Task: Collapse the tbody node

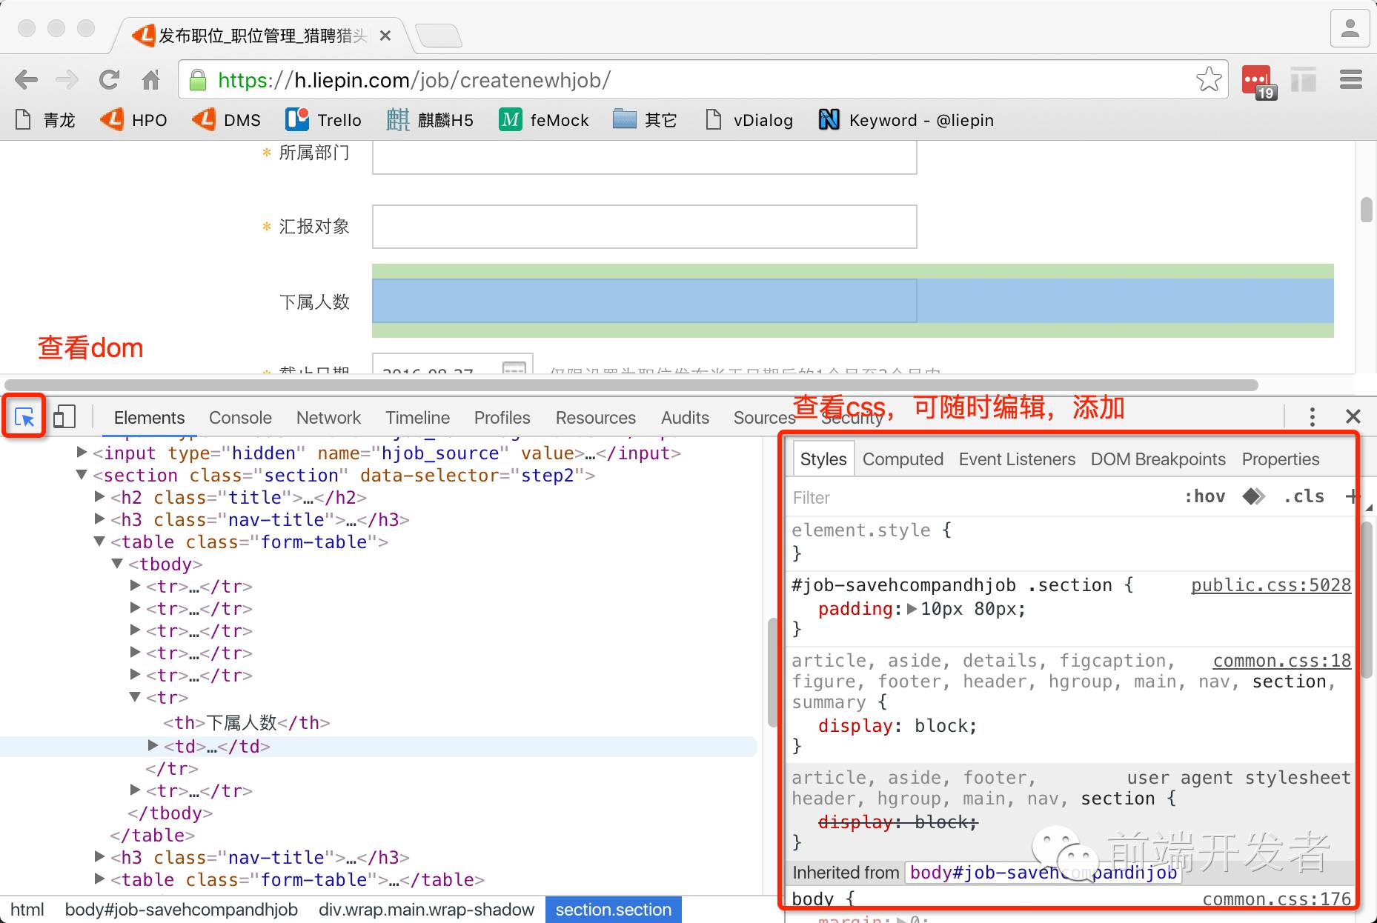Action: click(x=117, y=564)
